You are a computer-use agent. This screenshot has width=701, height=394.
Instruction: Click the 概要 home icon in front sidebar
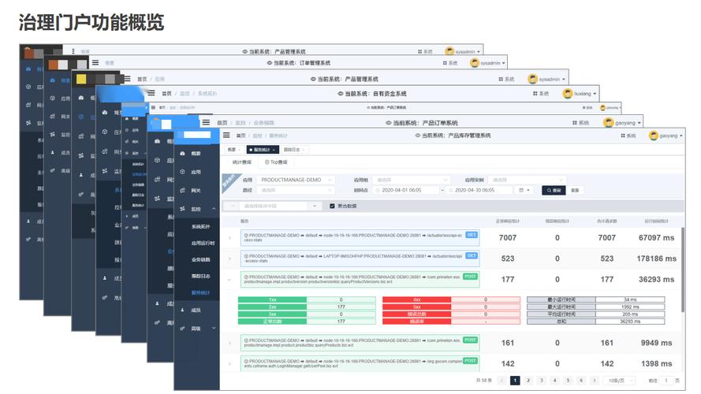tap(182, 153)
